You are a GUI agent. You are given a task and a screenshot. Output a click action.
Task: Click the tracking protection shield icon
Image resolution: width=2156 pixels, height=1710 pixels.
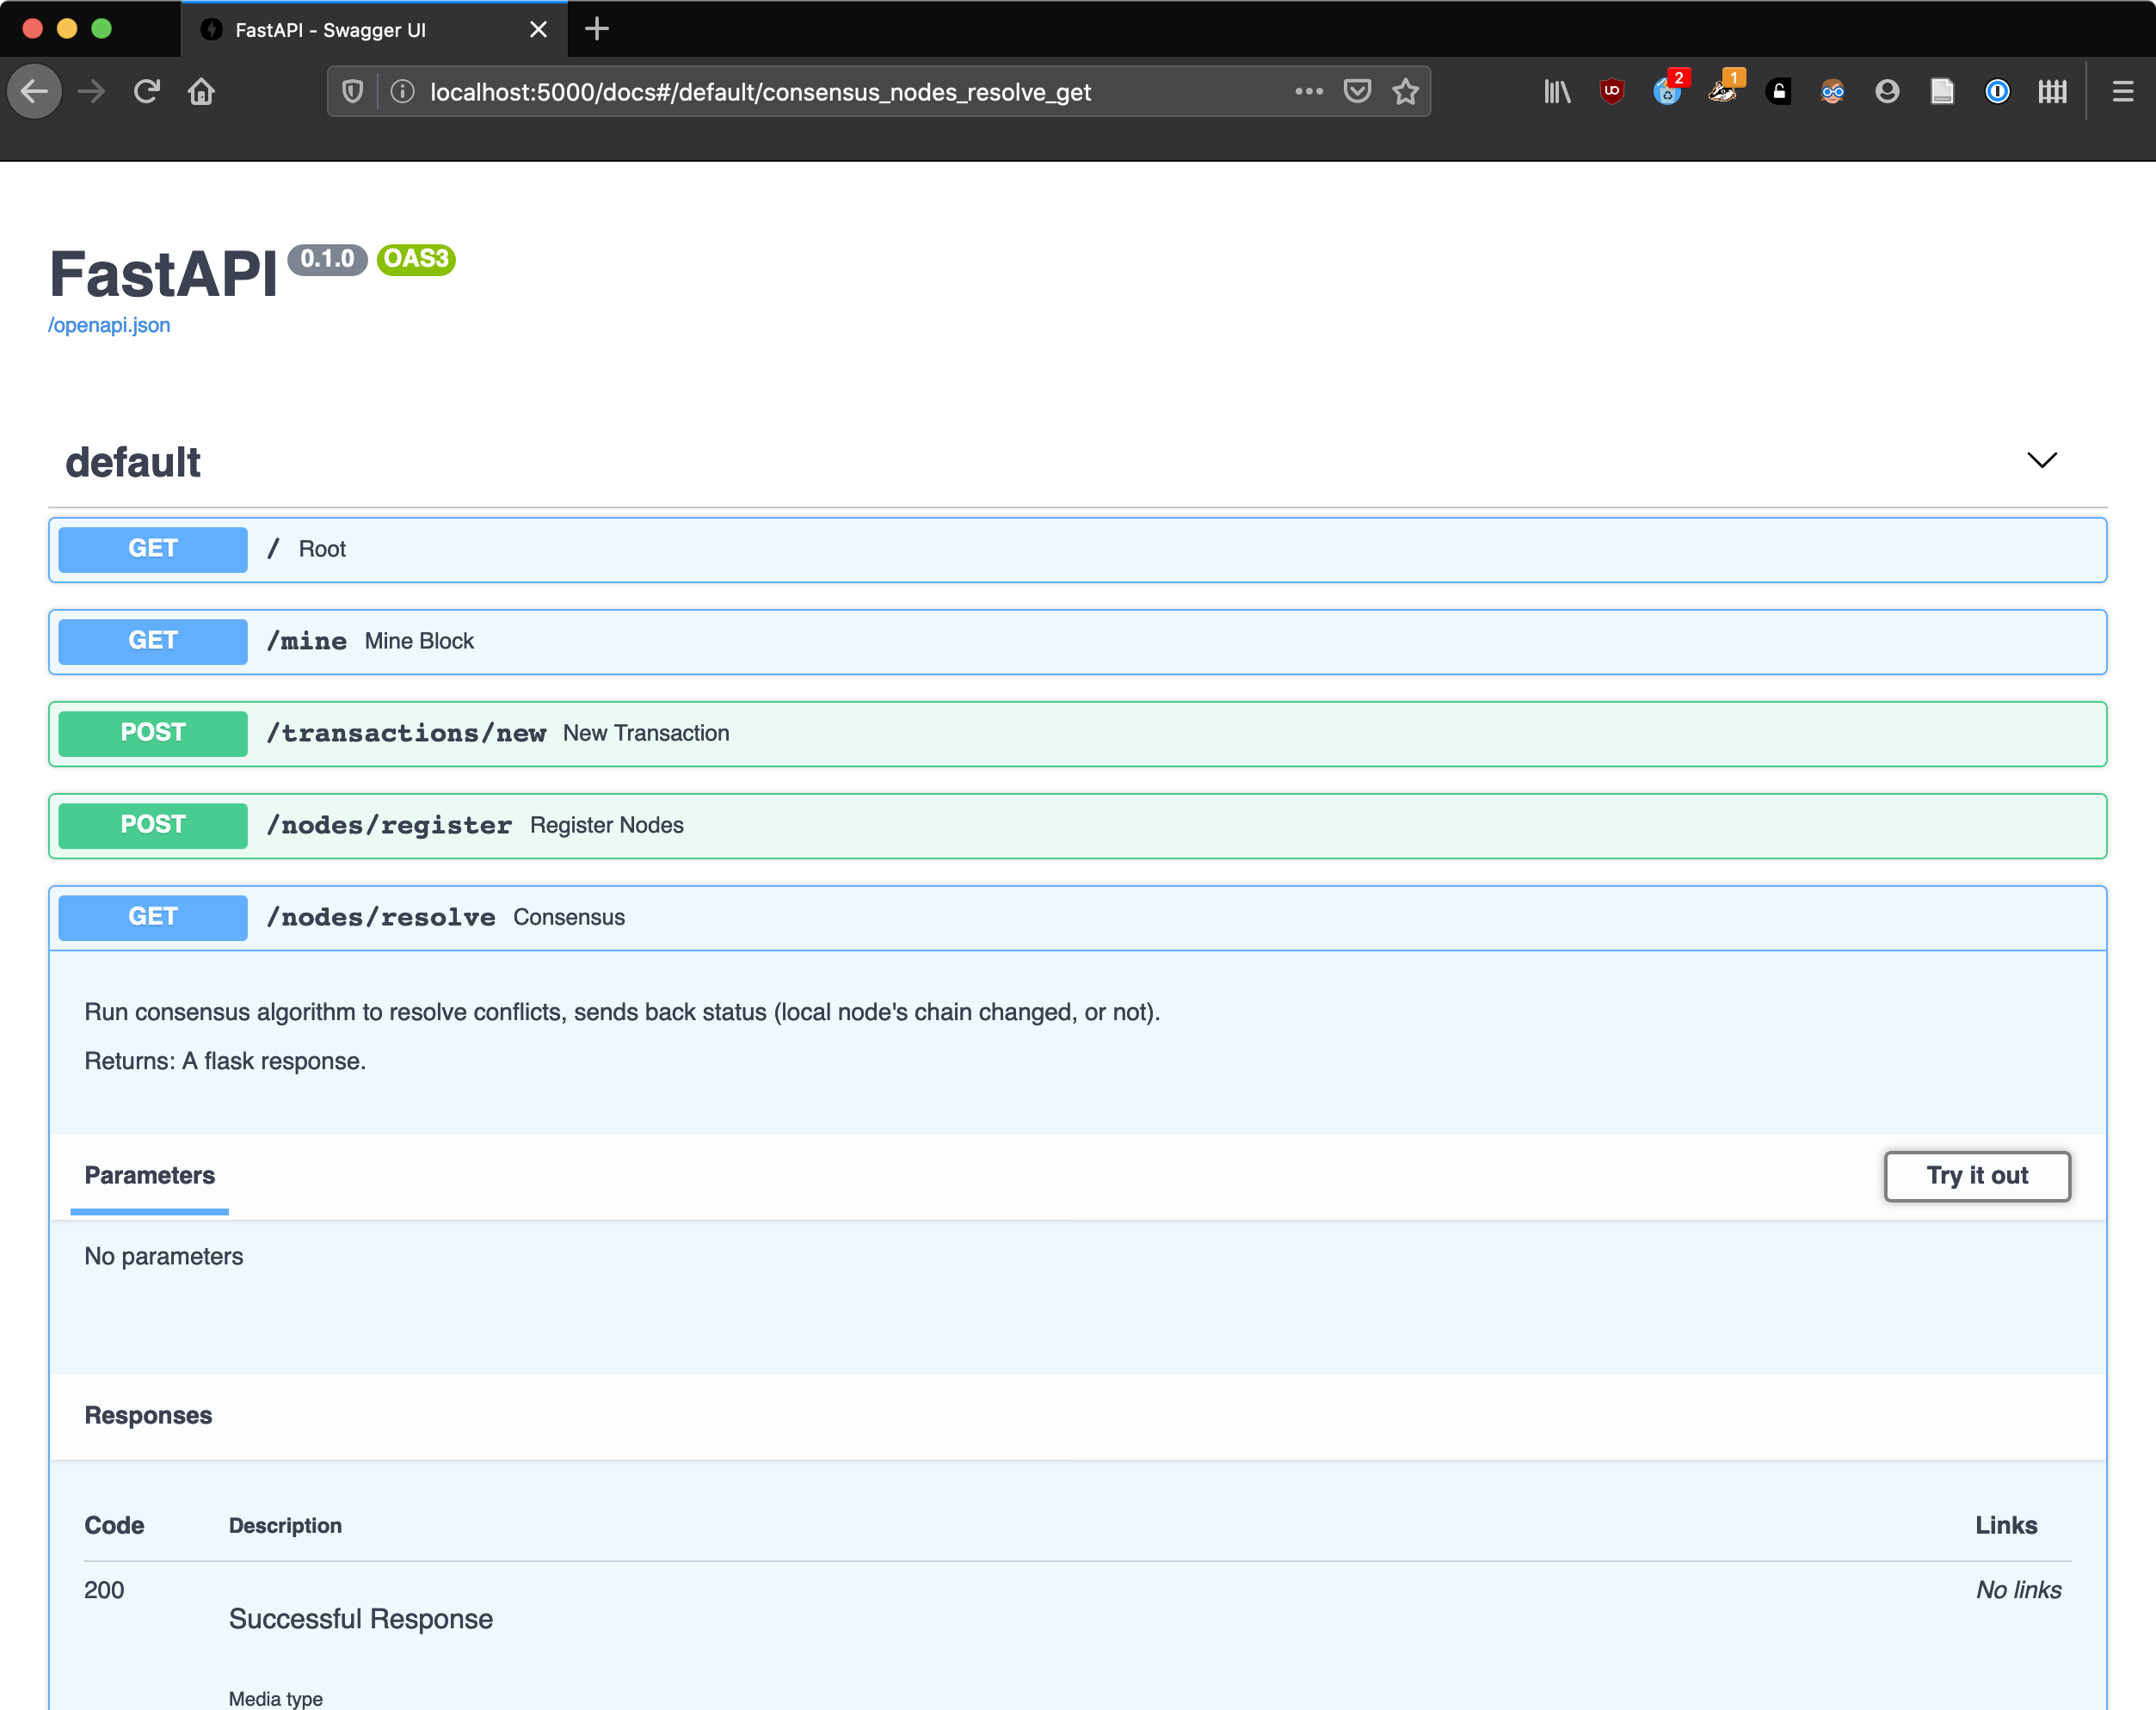tap(352, 92)
